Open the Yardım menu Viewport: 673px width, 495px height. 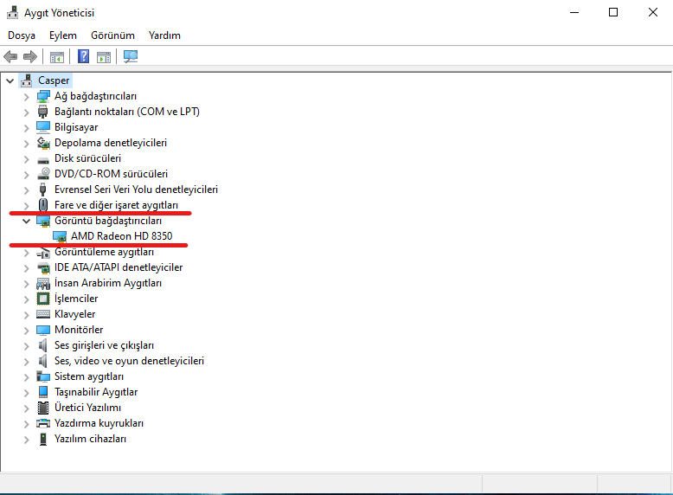(x=165, y=35)
